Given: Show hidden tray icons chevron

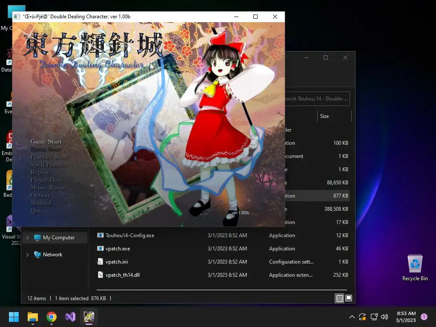Looking at the screenshot, I should point(352,317).
